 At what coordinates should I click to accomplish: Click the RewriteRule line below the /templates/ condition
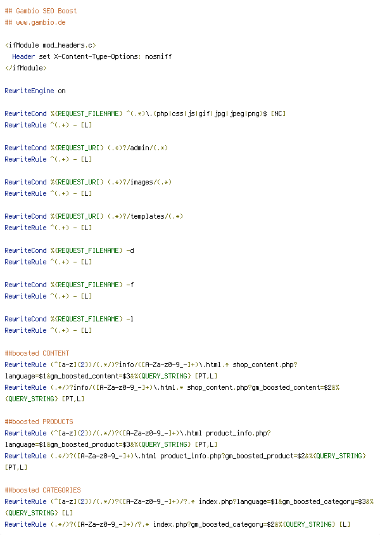(48, 228)
